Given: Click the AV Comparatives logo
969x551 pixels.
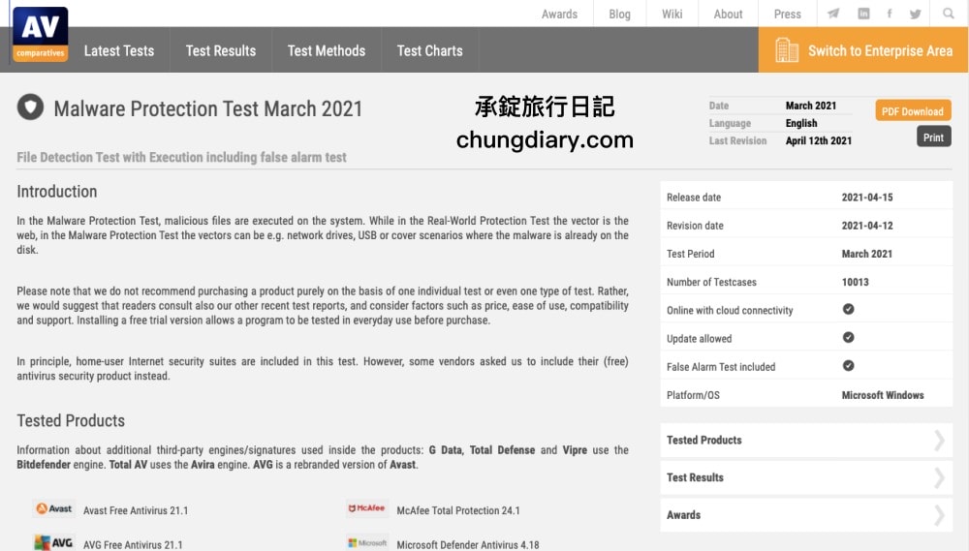Looking at the screenshot, I should tap(40, 35).
